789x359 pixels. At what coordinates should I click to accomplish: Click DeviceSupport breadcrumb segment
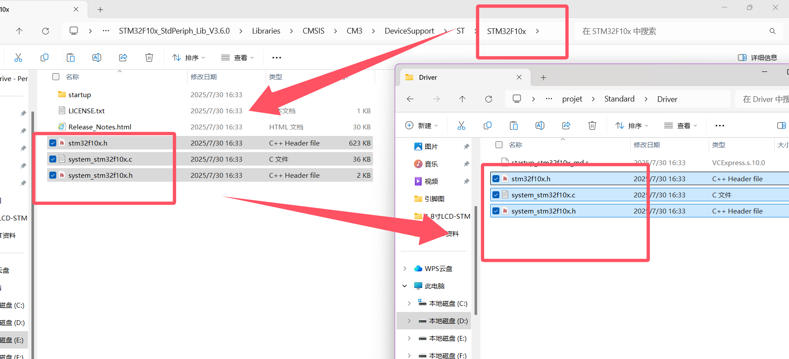(x=409, y=31)
